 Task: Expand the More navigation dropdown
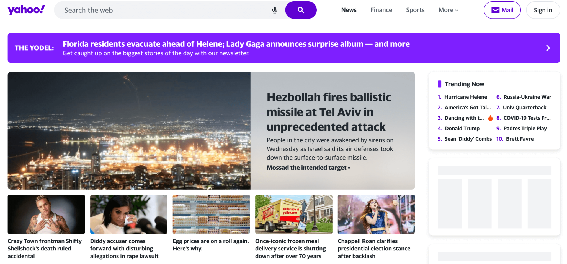point(448,10)
